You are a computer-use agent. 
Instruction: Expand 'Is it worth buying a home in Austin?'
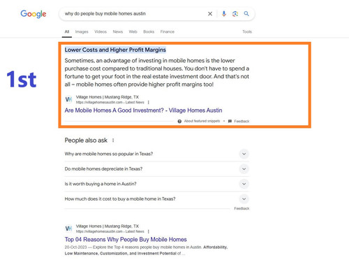(157, 184)
